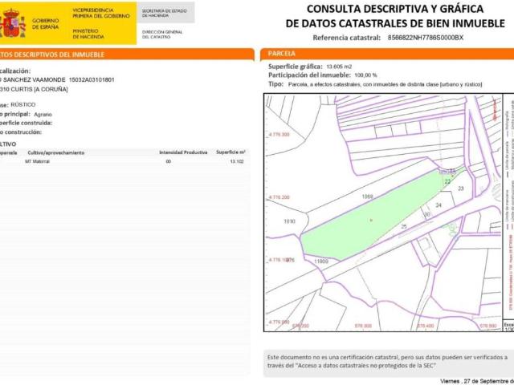Click the '13.102' surface cell
Viewport: 514px width, 385px height.
[237, 161]
